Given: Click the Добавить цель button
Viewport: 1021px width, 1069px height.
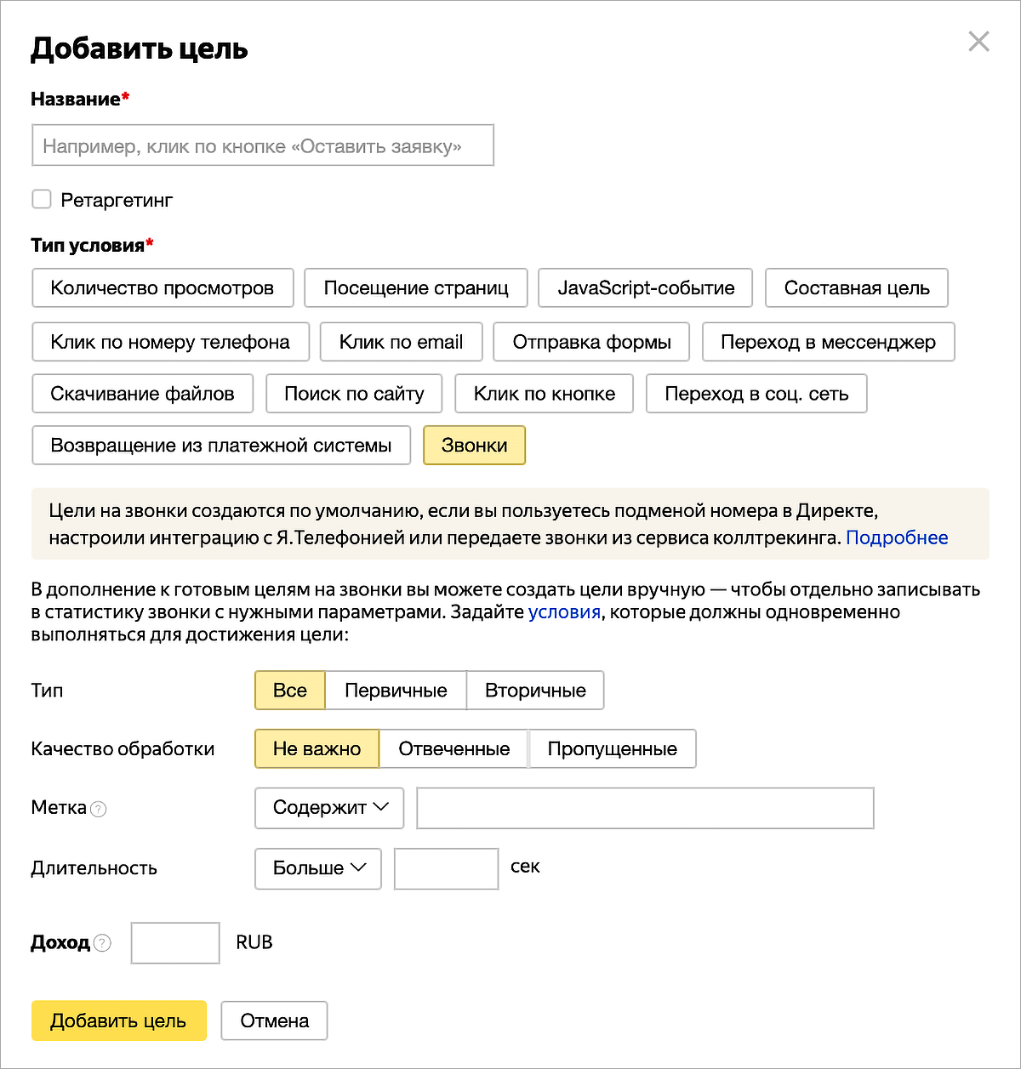Looking at the screenshot, I should point(118,1021).
